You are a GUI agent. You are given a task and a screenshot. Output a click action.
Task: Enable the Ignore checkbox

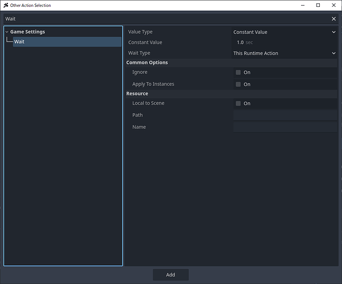[239, 73]
